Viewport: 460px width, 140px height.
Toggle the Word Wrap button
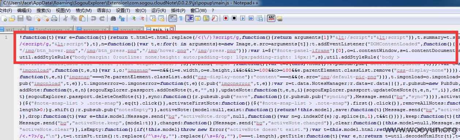click(x=173, y=18)
